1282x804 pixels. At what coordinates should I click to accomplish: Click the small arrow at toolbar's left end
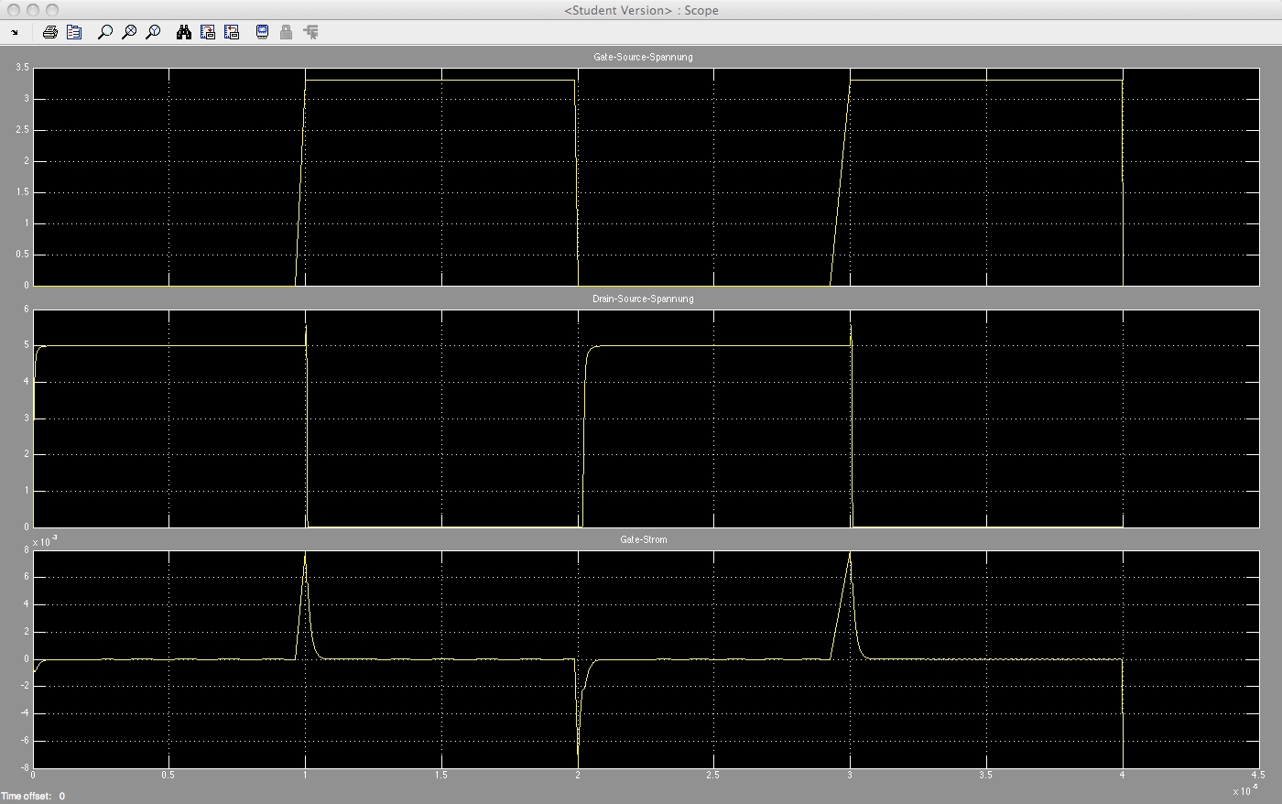tap(15, 32)
